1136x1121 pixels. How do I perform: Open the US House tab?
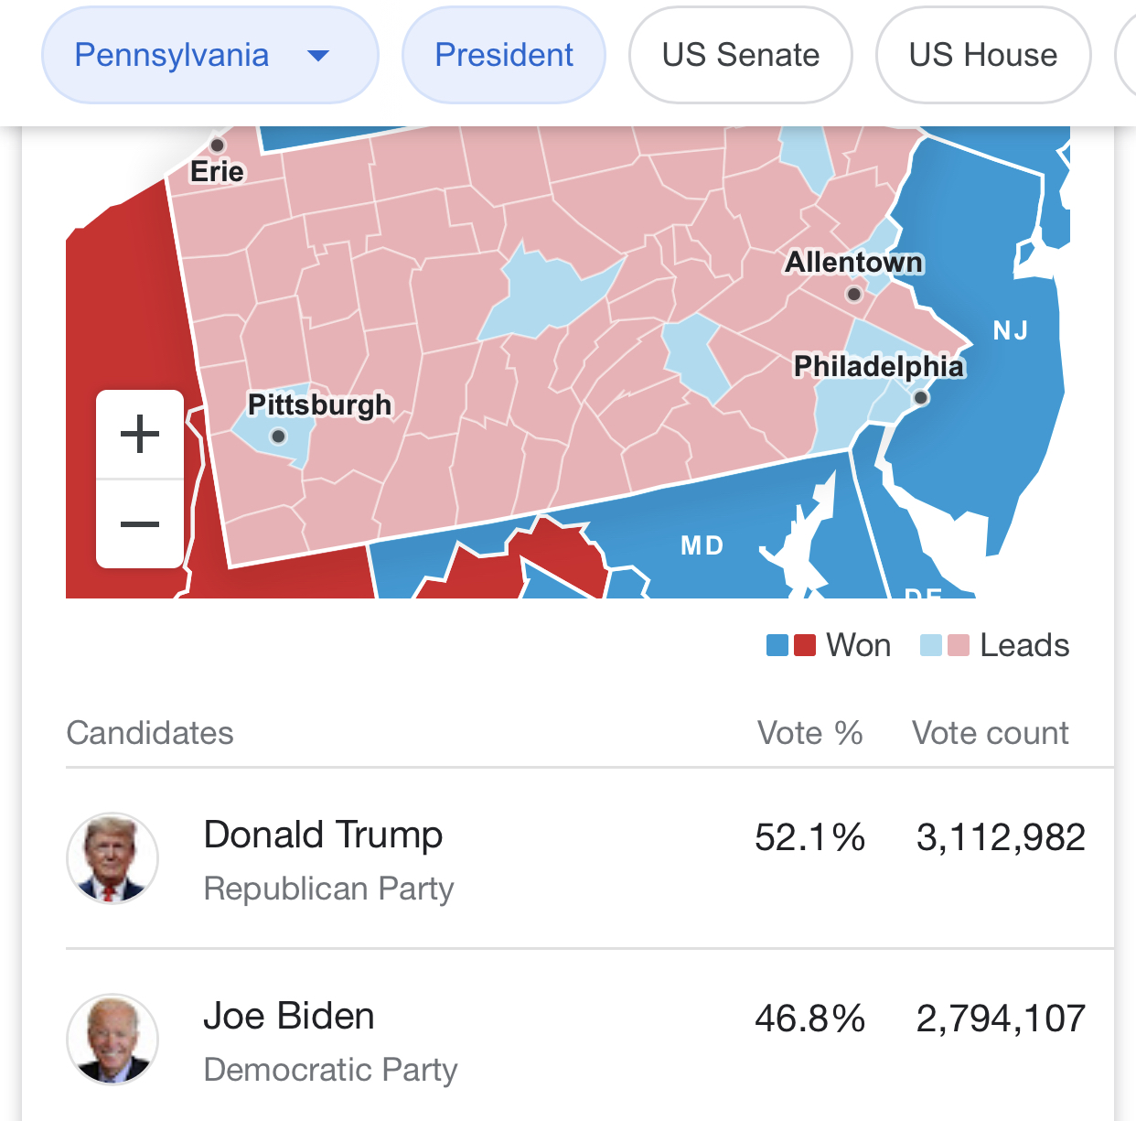(983, 55)
